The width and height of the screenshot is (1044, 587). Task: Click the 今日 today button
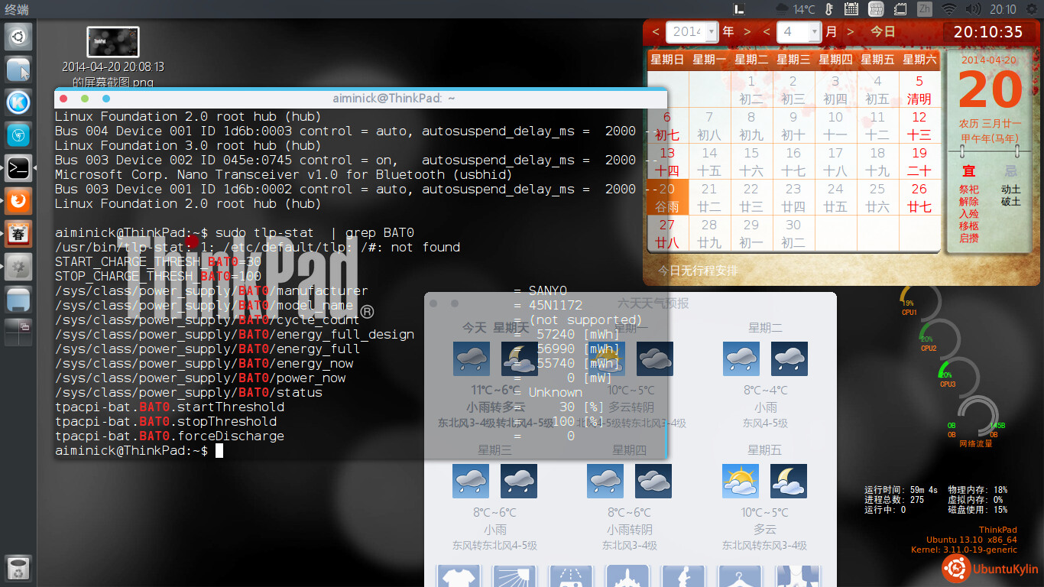click(883, 31)
